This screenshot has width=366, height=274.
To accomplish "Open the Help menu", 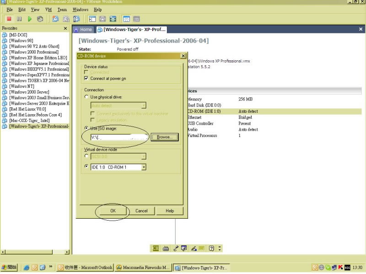I will [97, 10].
